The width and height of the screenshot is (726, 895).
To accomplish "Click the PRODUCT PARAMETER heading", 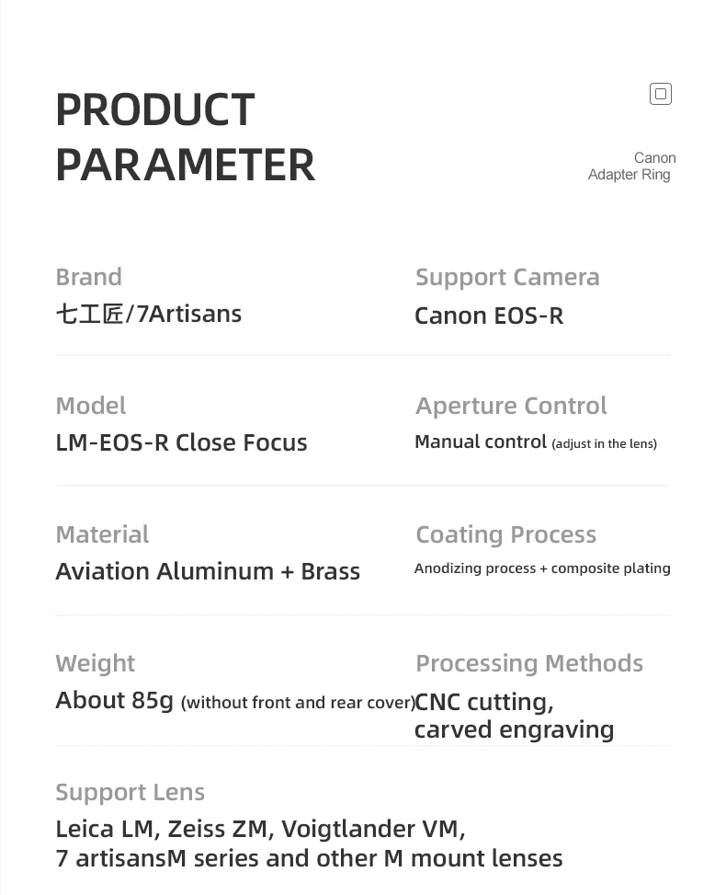I will coord(186,137).
